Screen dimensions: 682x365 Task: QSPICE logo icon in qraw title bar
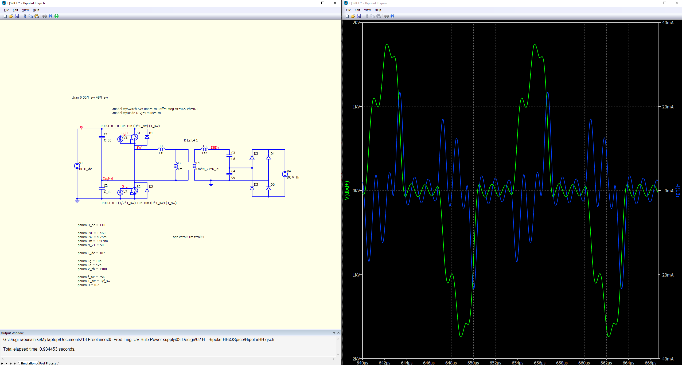tap(346, 3)
